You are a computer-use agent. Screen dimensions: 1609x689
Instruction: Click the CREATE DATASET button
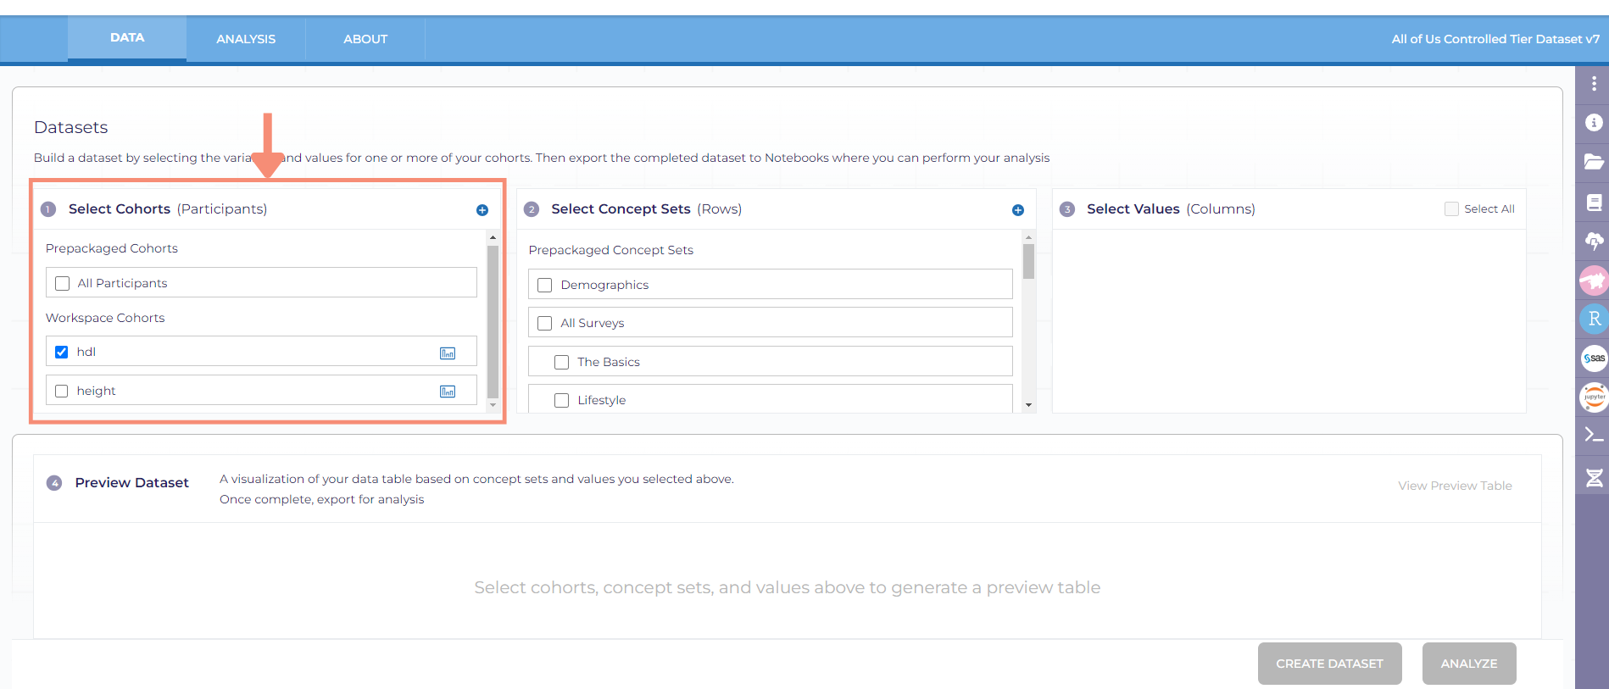[1329, 664]
